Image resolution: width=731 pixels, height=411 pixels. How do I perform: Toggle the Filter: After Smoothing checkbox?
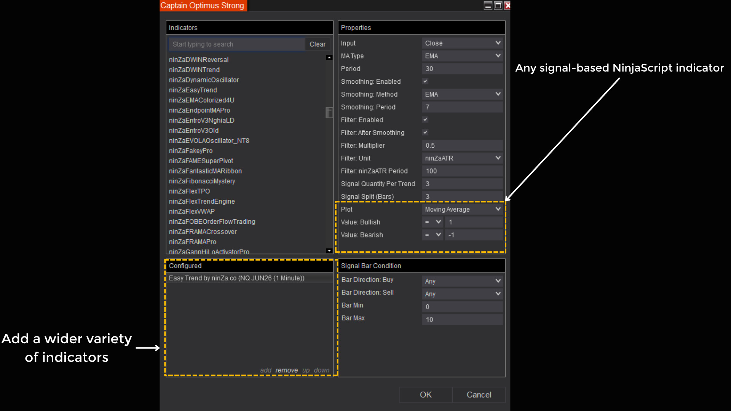(x=425, y=132)
